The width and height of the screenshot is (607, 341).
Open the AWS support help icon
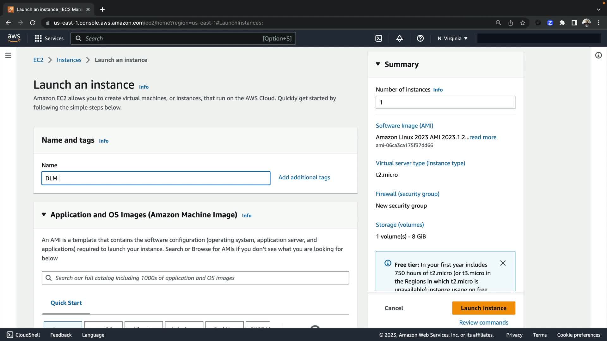420,39
